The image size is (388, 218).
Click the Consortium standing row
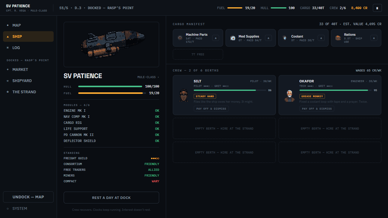coord(111,164)
